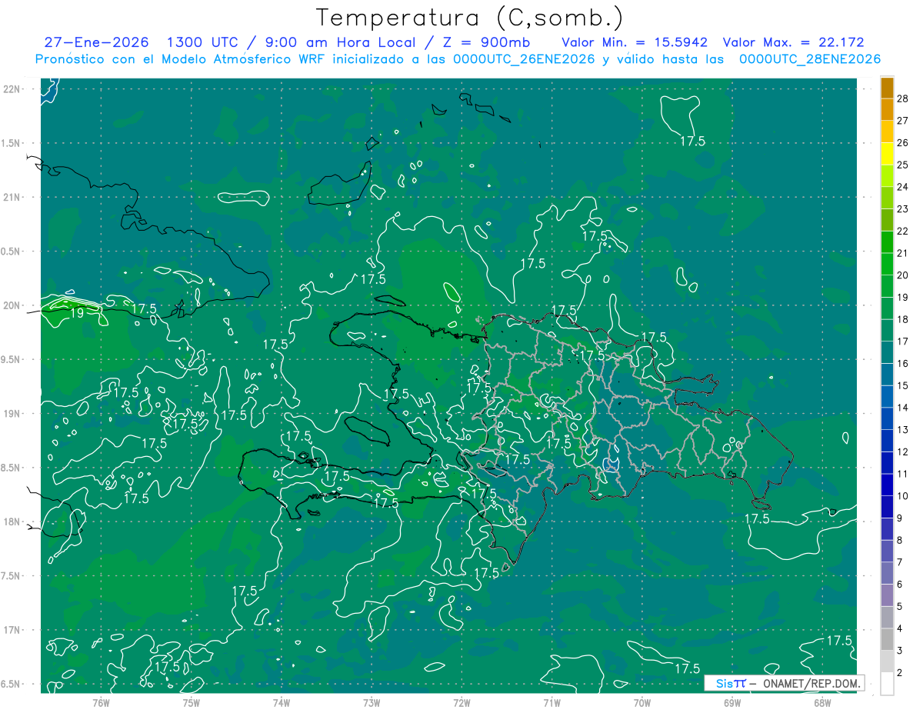Image resolution: width=923 pixels, height=713 pixels.
Task: Click the '22' color scale label
Action: pyautogui.click(x=903, y=232)
